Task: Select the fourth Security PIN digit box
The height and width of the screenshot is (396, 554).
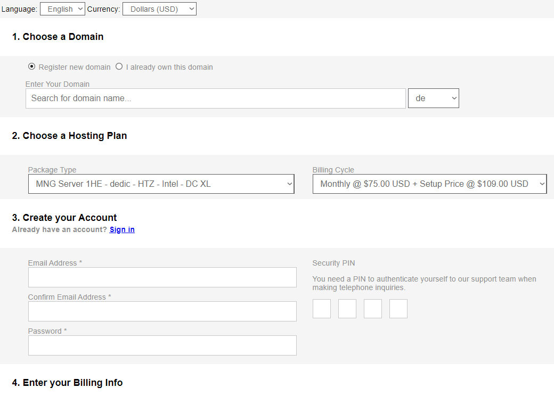Action: 398,309
